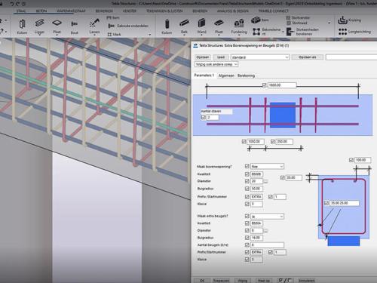Open Wijzig ook andere comp. dropdown
The height and width of the screenshot is (283, 377).
coord(216,64)
